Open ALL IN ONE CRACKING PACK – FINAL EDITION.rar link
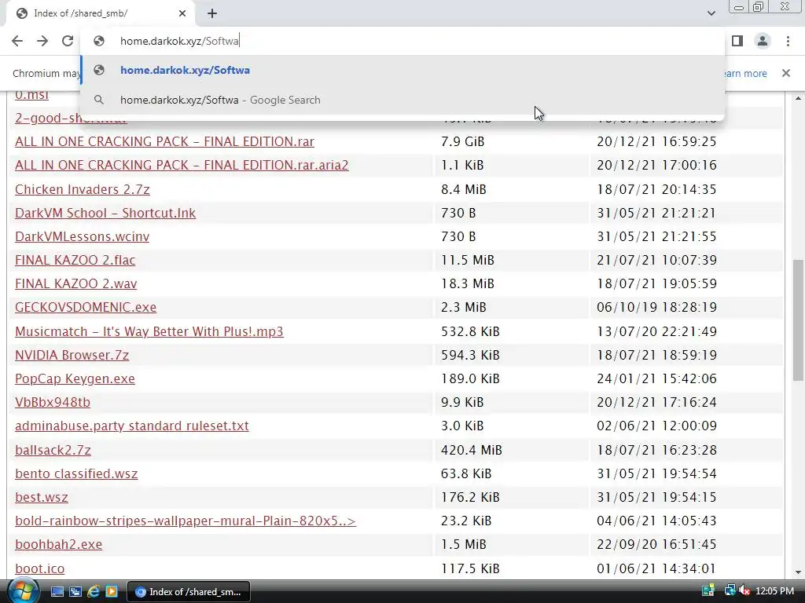This screenshot has width=805, height=603. pyautogui.click(x=164, y=141)
